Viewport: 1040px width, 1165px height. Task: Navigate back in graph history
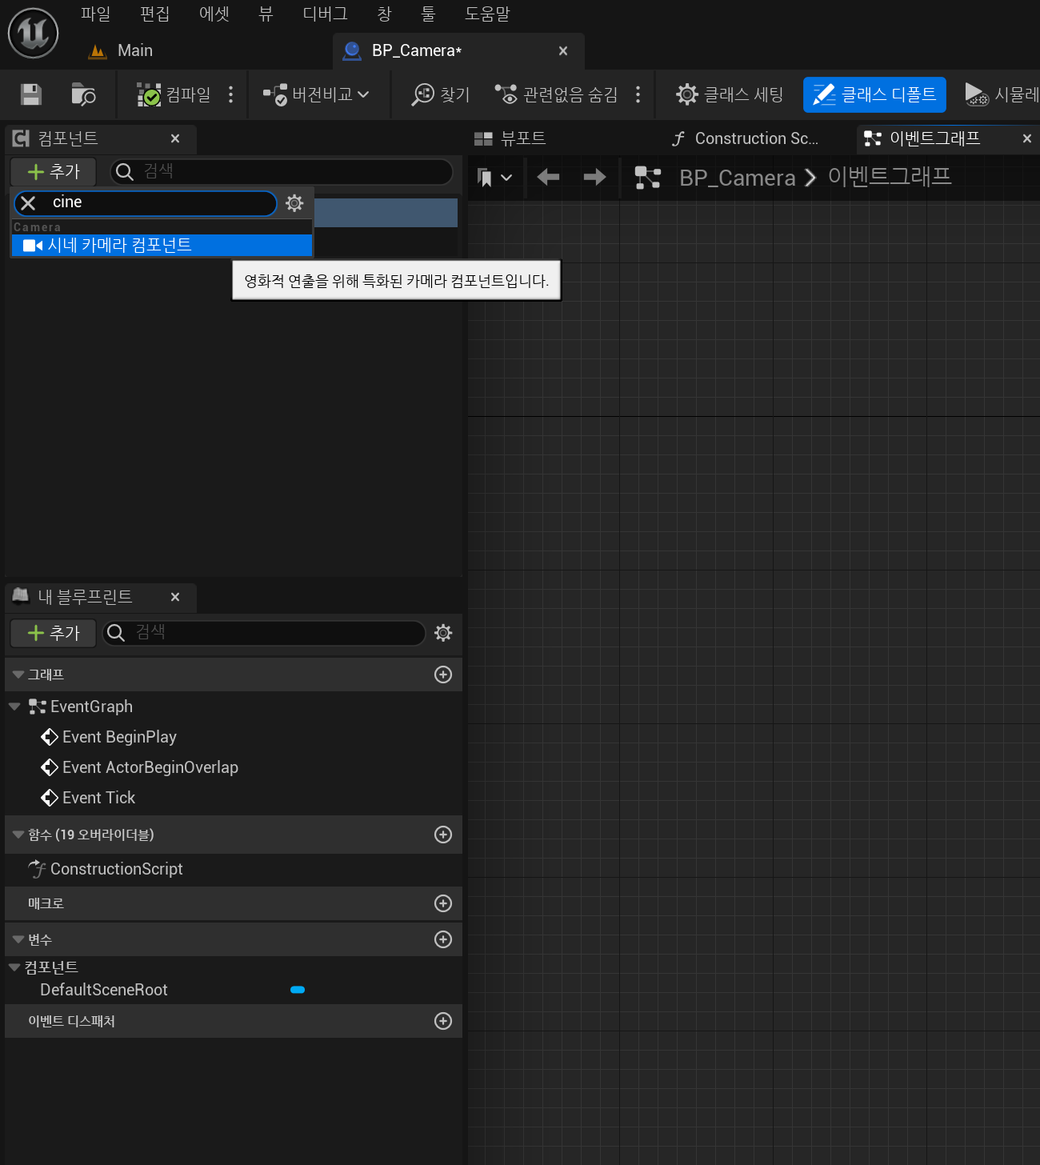pyautogui.click(x=548, y=177)
